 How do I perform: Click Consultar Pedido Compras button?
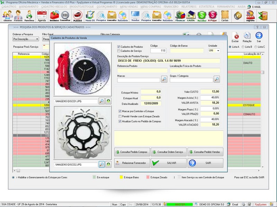(x=132, y=152)
